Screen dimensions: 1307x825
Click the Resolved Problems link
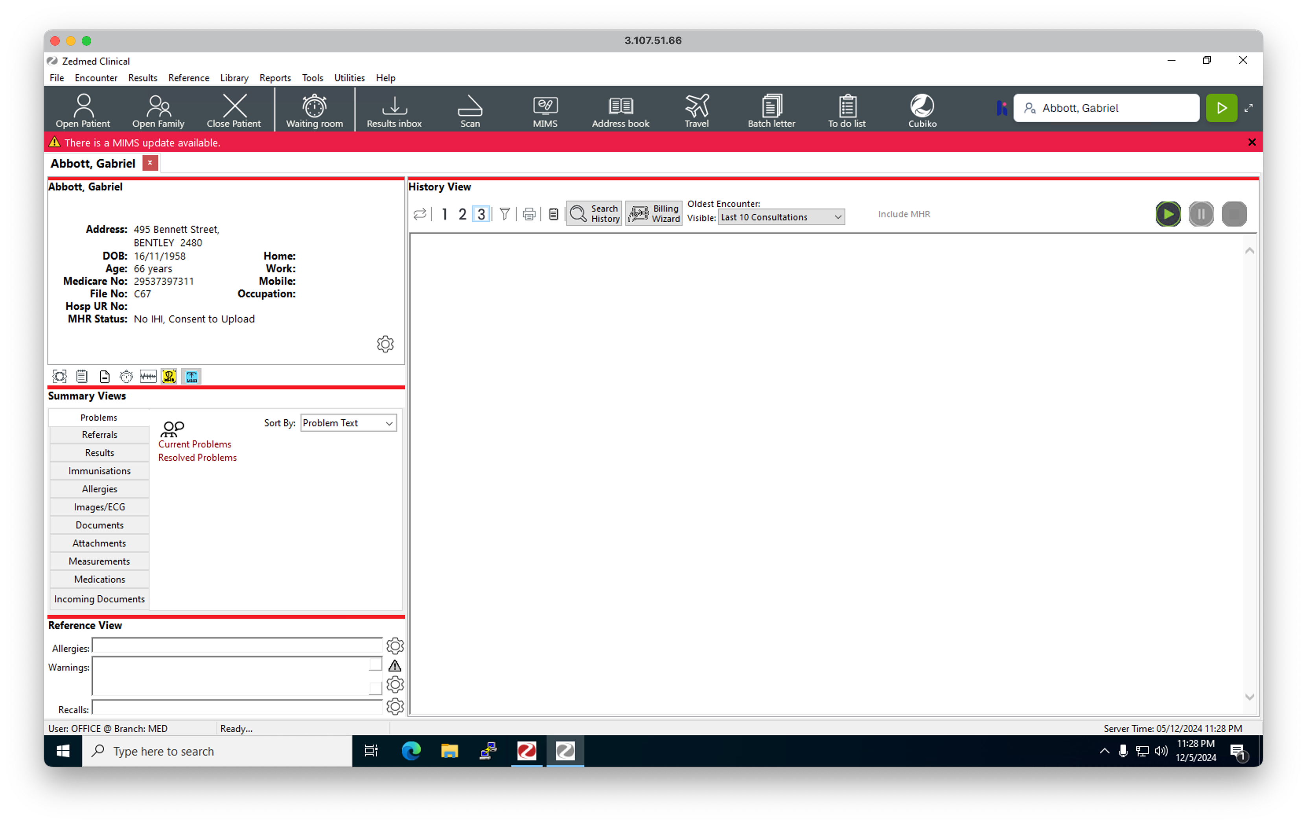197,458
